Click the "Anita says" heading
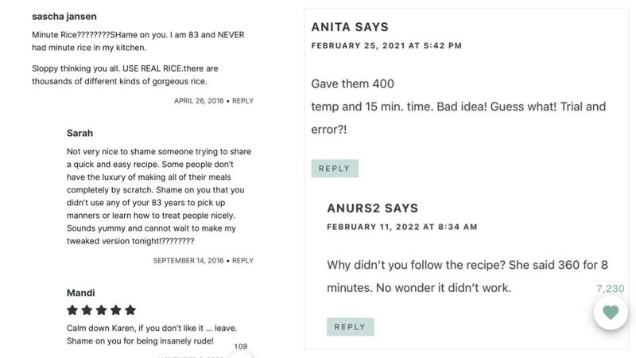 350,27
